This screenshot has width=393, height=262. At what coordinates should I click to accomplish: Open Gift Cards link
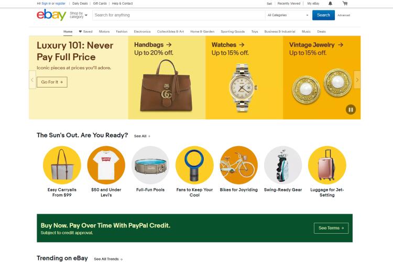click(x=100, y=4)
